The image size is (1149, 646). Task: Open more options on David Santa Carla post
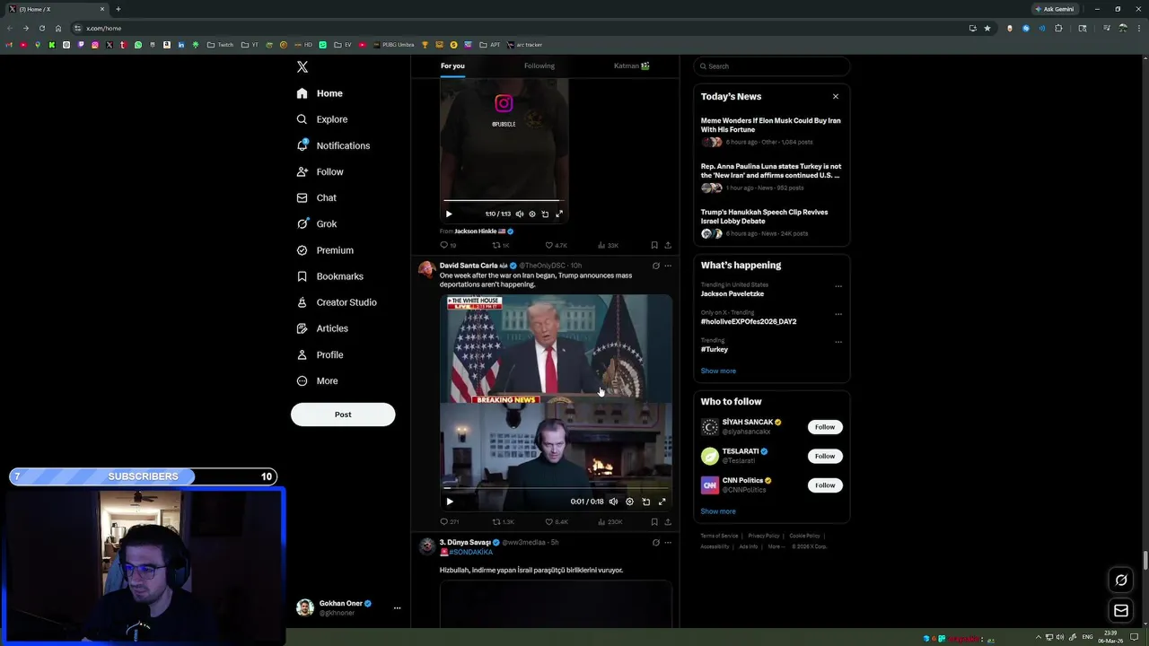tap(667, 266)
